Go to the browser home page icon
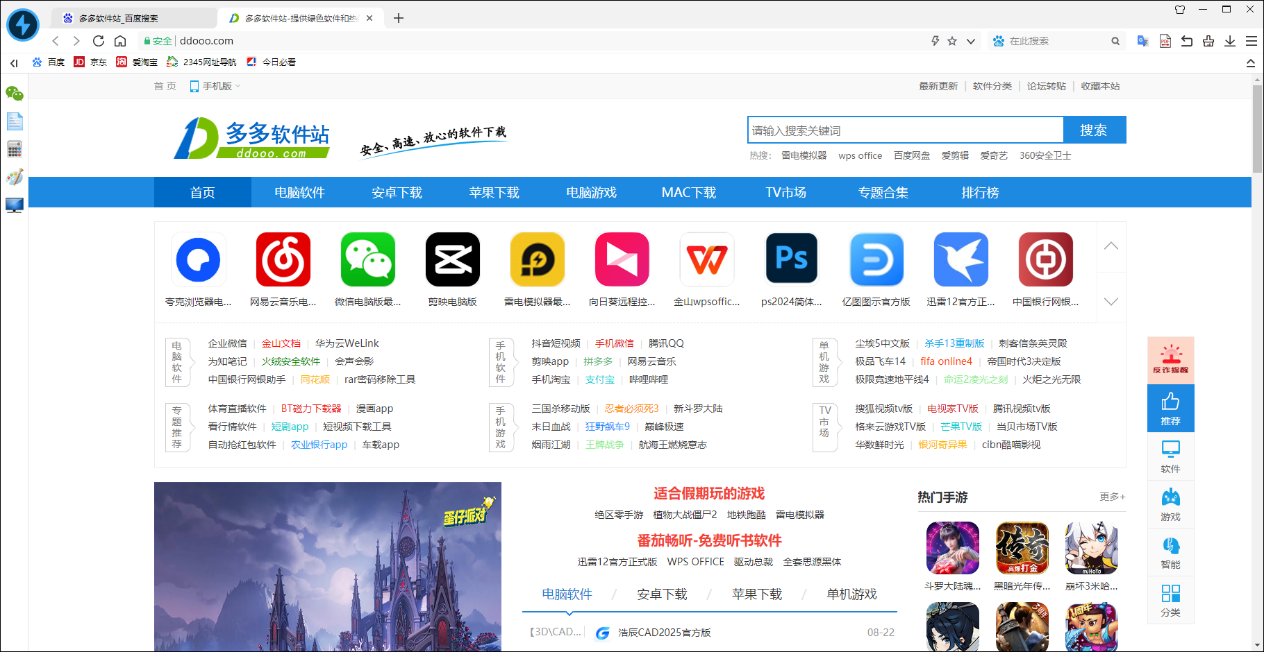1264x652 pixels. pyautogui.click(x=120, y=41)
